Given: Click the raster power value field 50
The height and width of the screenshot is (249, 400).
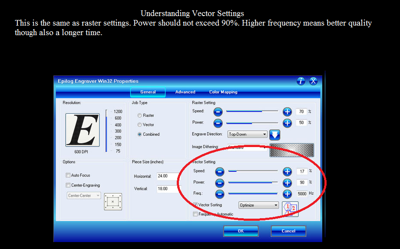Looking at the screenshot, I should (301, 123).
